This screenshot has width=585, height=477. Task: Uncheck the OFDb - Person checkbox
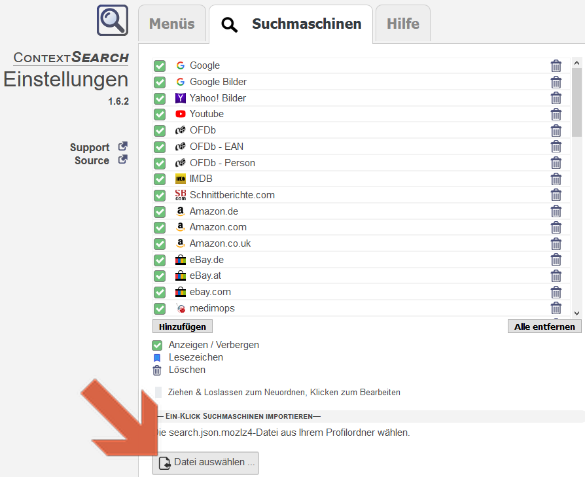click(160, 163)
